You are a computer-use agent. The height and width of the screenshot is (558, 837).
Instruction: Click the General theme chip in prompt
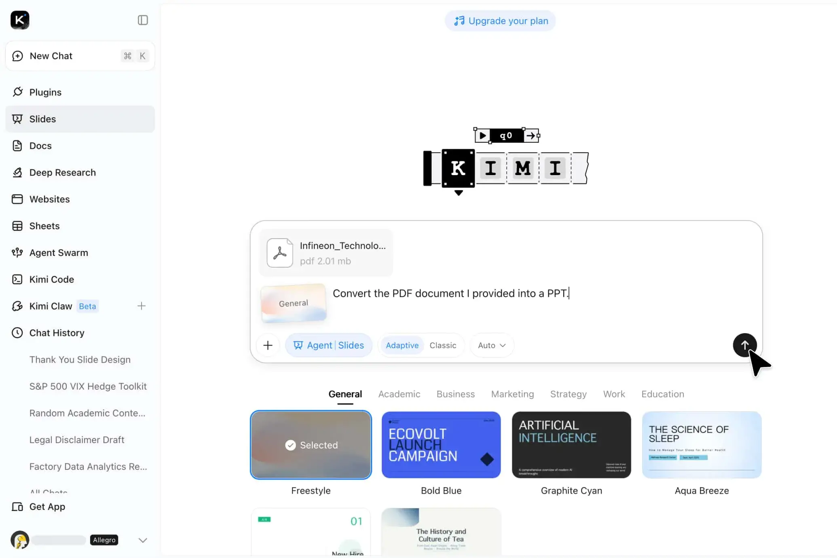(294, 303)
